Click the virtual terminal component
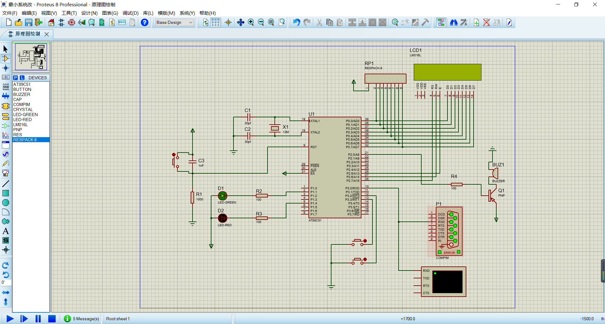Image resolution: width=605 pixels, height=324 pixels. click(x=443, y=282)
